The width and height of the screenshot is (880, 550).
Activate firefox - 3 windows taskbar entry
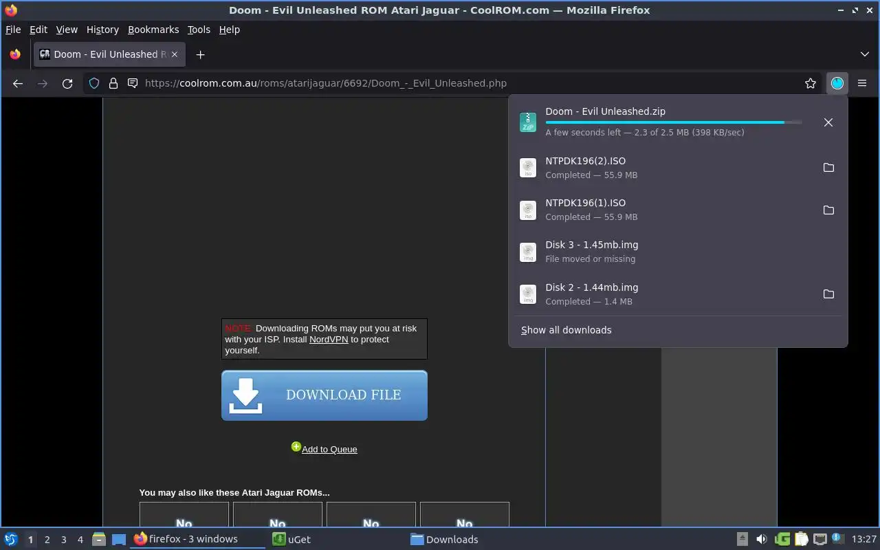(x=197, y=540)
